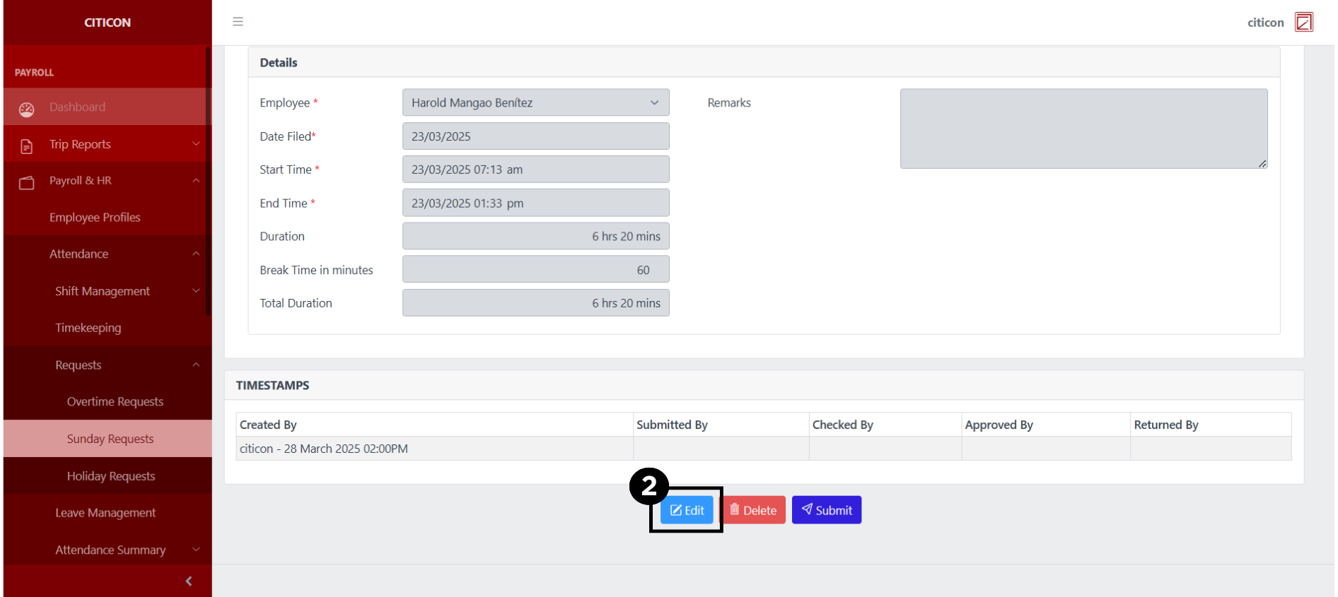Click the hamburger menu icon
Screen dimensions: 1338x597
[x=238, y=22]
